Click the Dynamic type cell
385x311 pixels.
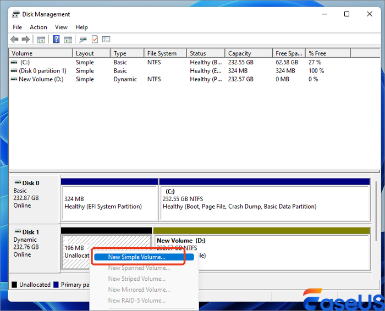[x=125, y=79]
